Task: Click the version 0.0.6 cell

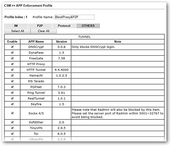Action: pos(62,47)
